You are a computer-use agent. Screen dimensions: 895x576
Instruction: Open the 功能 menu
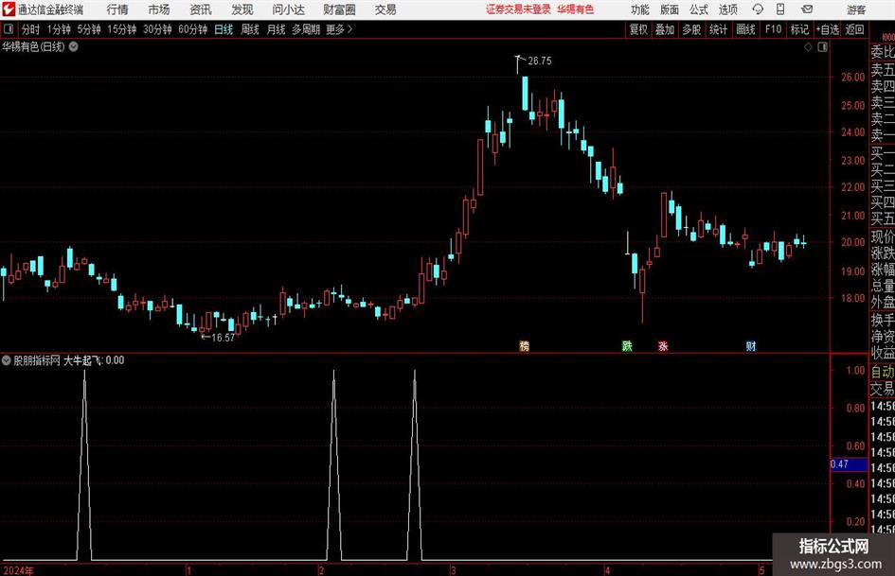640,9
